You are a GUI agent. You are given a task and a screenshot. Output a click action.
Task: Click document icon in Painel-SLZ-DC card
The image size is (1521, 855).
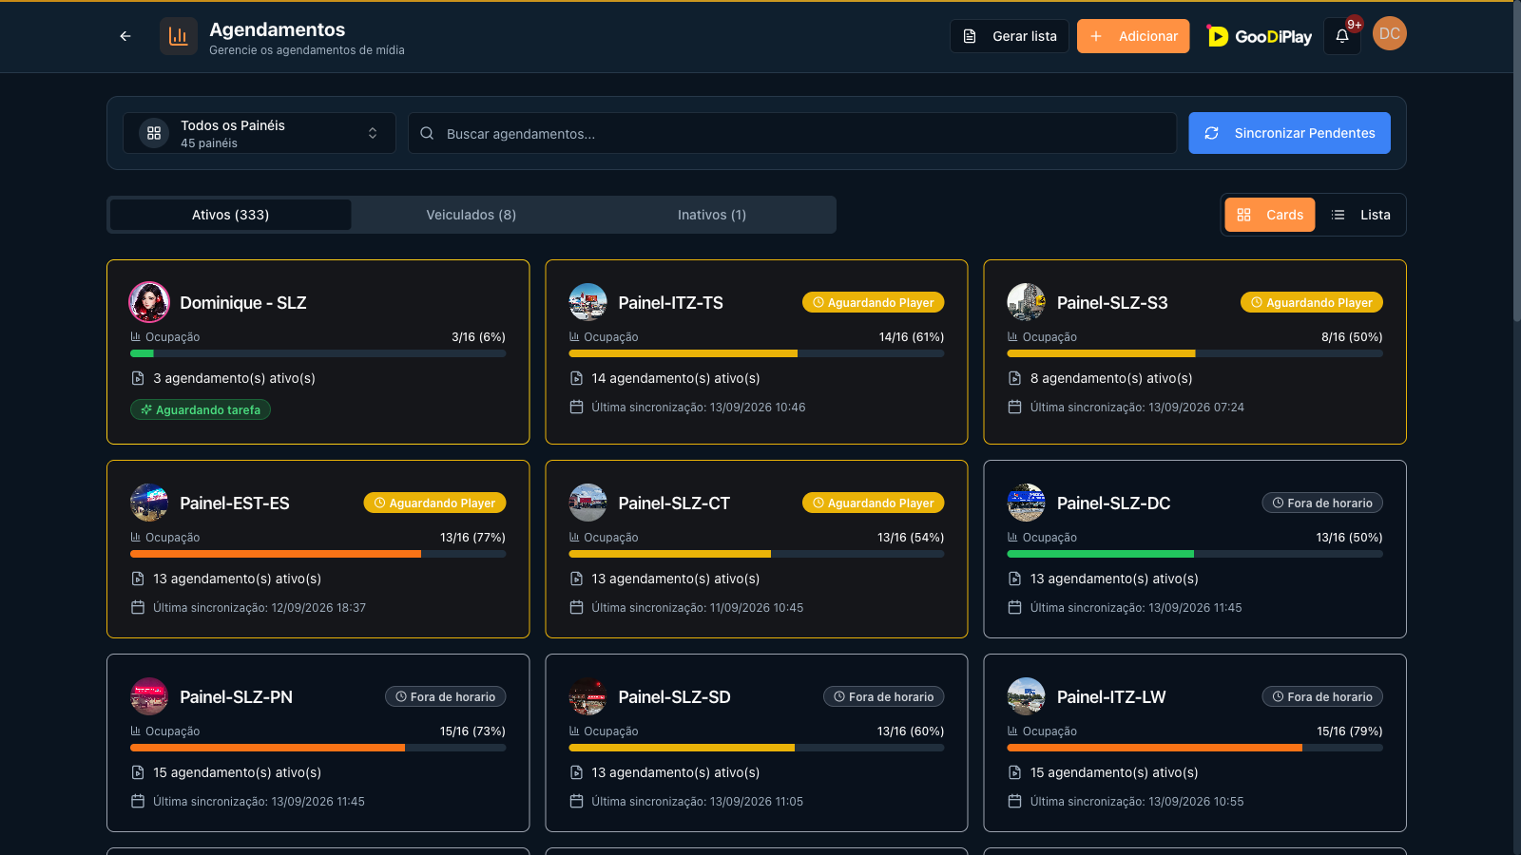point(1014,579)
